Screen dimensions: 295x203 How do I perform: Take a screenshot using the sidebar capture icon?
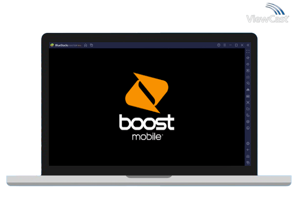coord(248,102)
